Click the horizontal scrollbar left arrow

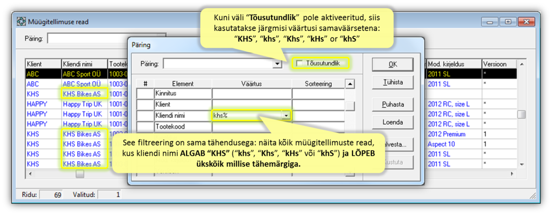(30, 174)
